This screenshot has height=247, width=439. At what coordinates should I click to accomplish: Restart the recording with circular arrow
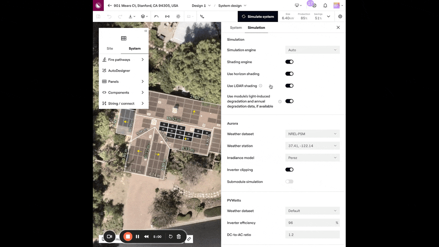(171, 236)
